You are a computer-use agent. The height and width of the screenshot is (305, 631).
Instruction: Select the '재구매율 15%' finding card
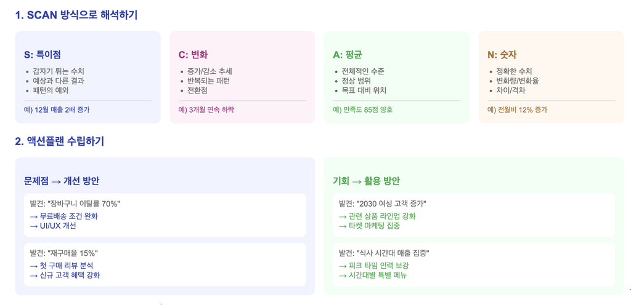(x=165, y=264)
